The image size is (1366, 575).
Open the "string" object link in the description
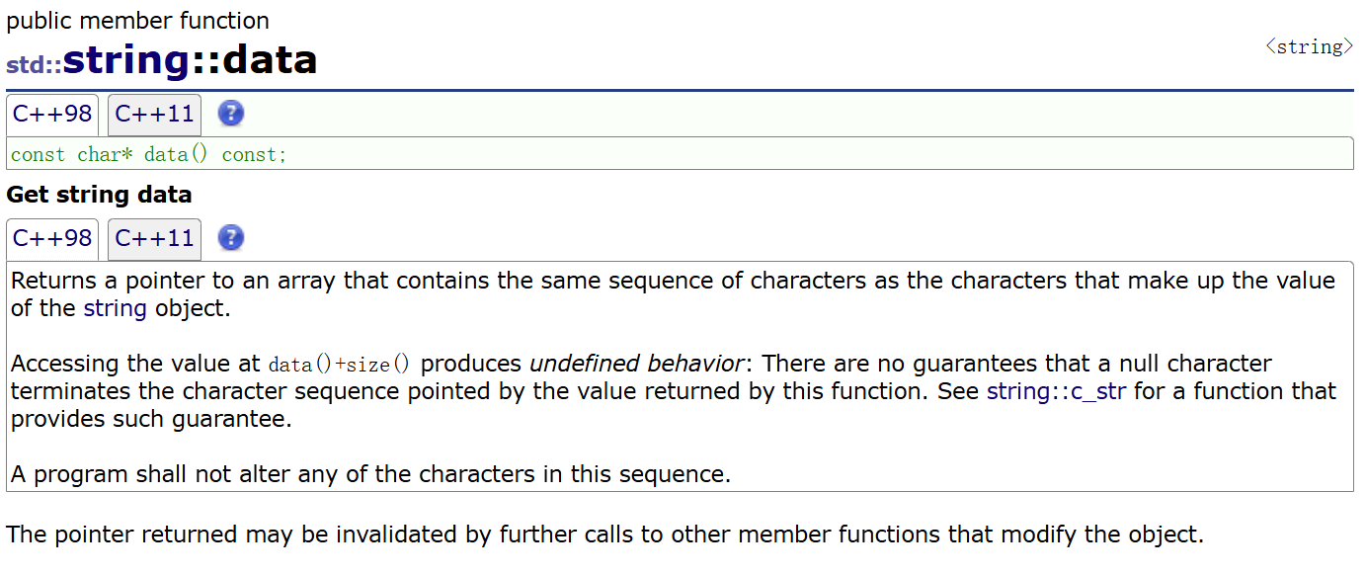tap(115, 308)
